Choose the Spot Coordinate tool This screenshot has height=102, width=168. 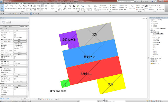35,8
